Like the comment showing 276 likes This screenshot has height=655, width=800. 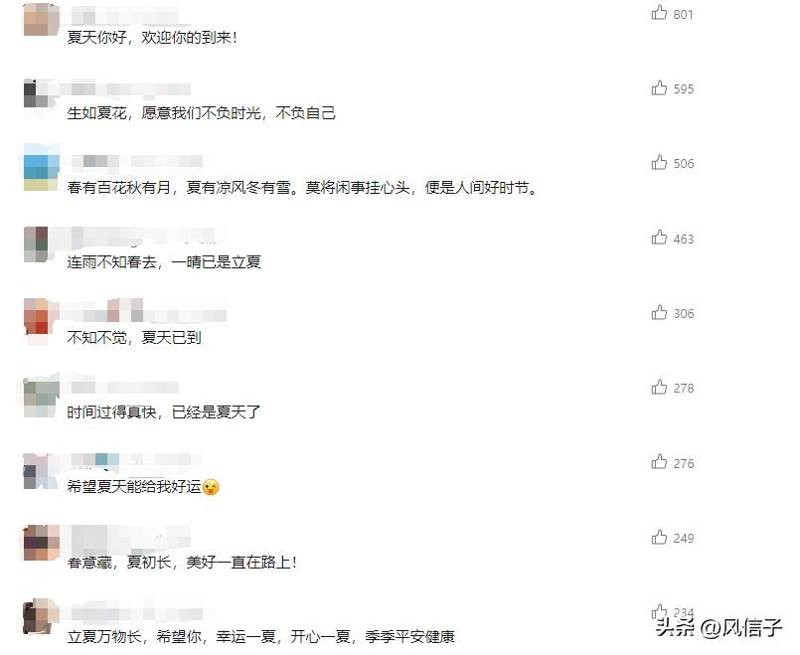click(x=659, y=461)
